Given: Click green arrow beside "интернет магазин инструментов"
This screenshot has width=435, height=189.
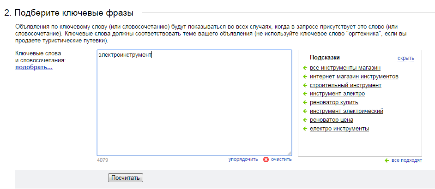Looking at the screenshot, I should (x=305, y=77).
